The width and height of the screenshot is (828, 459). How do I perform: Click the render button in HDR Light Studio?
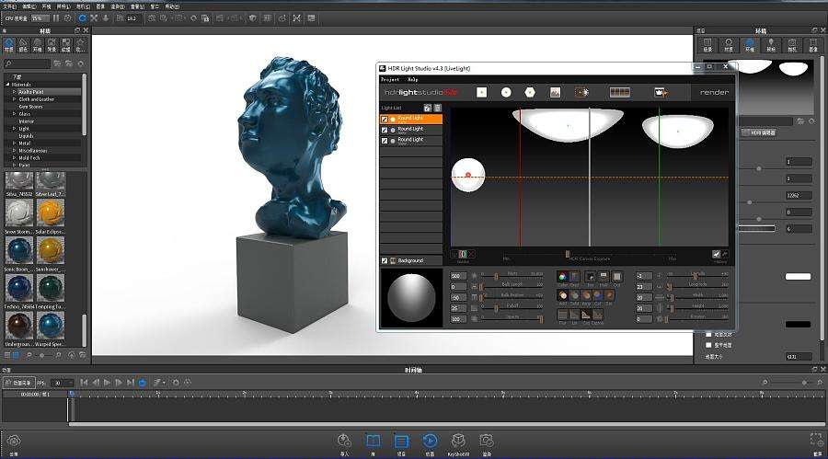tap(714, 92)
